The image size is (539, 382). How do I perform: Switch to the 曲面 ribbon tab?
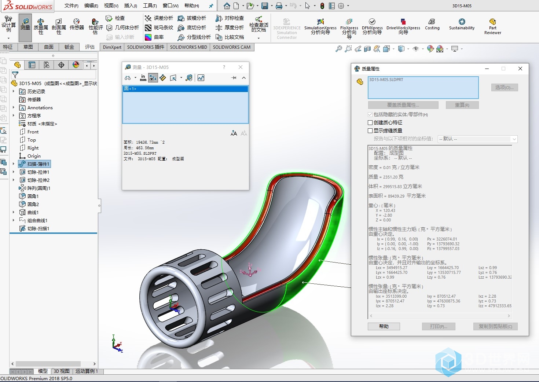(49, 47)
